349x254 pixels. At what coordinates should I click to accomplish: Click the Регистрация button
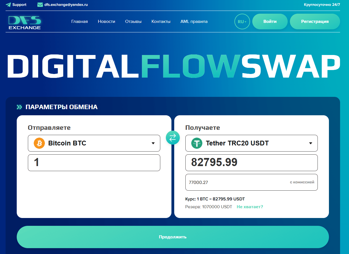pyautogui.click(x=315, y=21)
